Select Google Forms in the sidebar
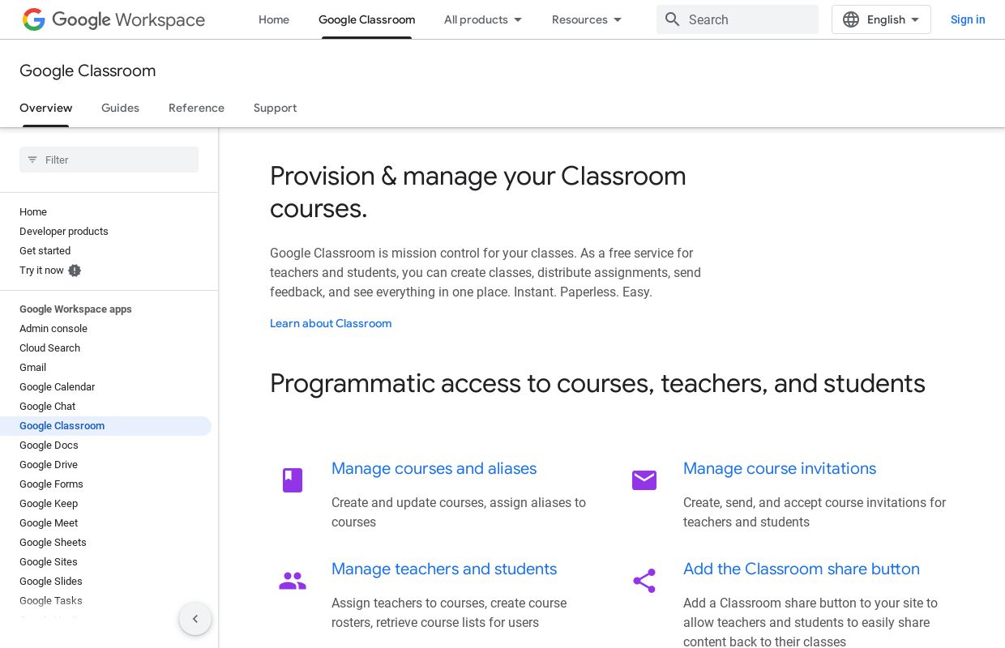The image size is (1005, 648). click(51, 484)
